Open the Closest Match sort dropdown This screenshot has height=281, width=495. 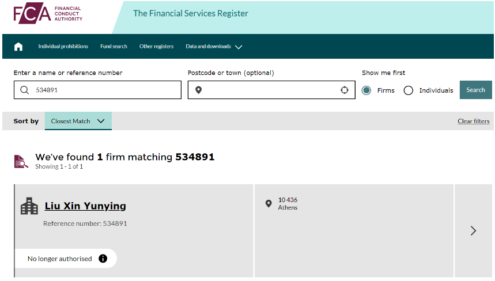[78, 121]
